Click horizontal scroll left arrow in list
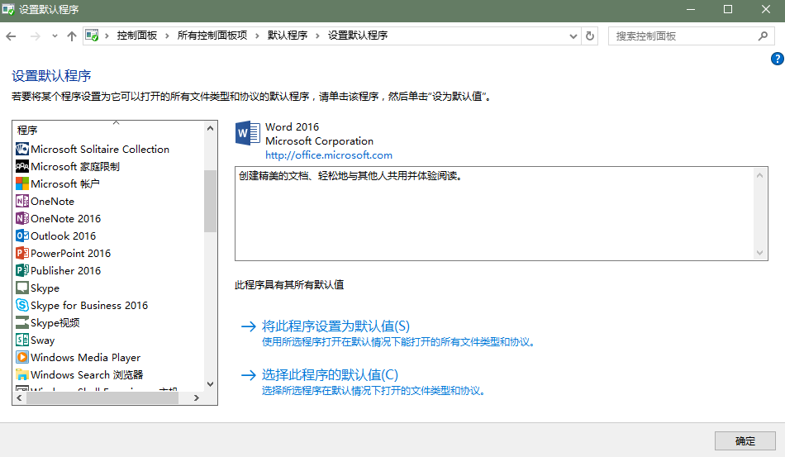The width and height of the screenshot is (785, 457). (19, 398)
